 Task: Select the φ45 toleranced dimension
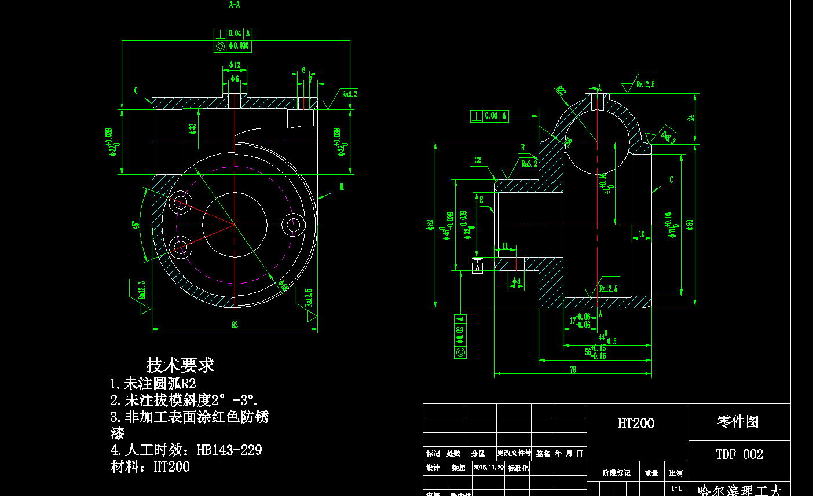pos(446,227)
